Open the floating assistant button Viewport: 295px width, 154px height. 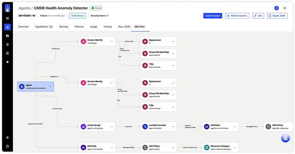point(285,138)
